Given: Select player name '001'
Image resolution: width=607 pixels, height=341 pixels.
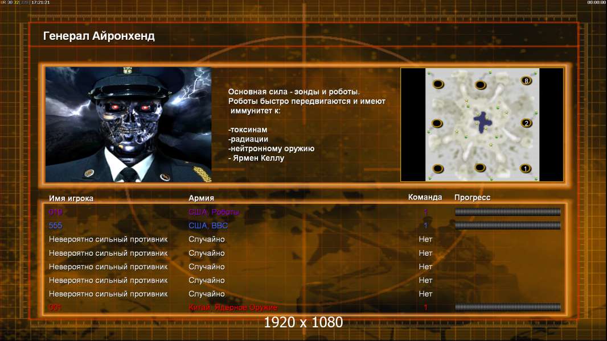Looking at the screenshot, I should [55, 307].
